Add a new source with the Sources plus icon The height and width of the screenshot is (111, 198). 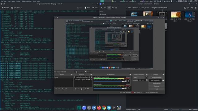(75, 89)
